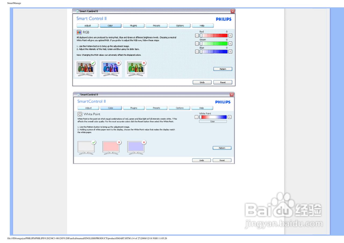The width and height of the screenshot is (344, 243).
Task: Select Color tab in White Point window
Action: [x=111, y=108]
